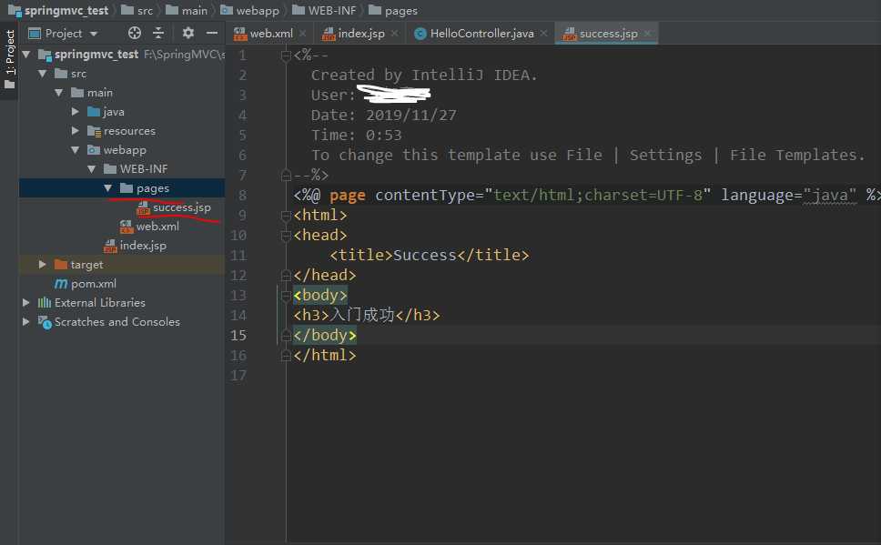Screen dimensions: 881x545
Task: Click fold marker at </body> line 15
Action: (x=286, y=336)
